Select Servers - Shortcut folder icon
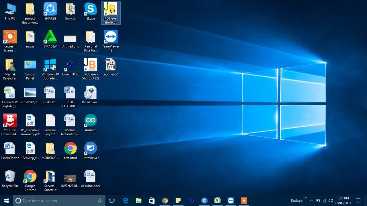Image resolution: width=367 pixels, height=206 pixels. tap(50, 181)
